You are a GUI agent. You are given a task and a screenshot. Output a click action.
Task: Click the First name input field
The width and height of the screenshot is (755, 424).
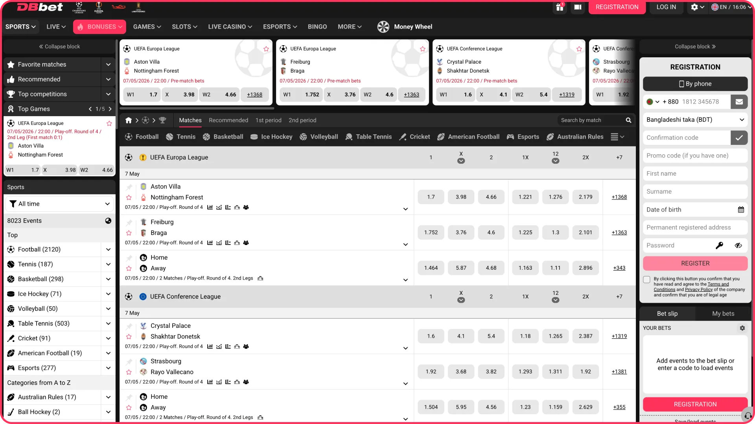point(695,174)
